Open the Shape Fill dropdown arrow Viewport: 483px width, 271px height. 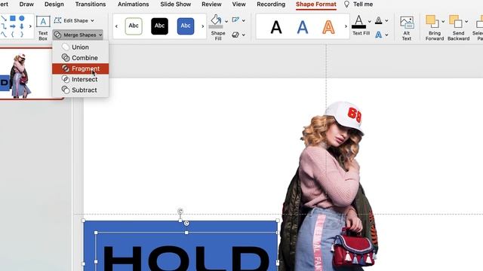click(226, 21)
